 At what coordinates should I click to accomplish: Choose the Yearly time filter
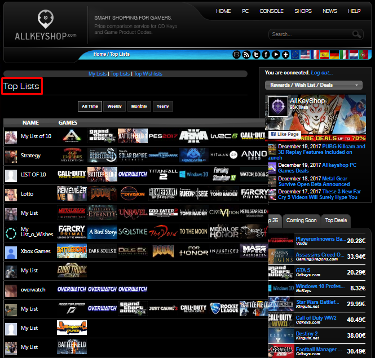(x=162, y=106)
